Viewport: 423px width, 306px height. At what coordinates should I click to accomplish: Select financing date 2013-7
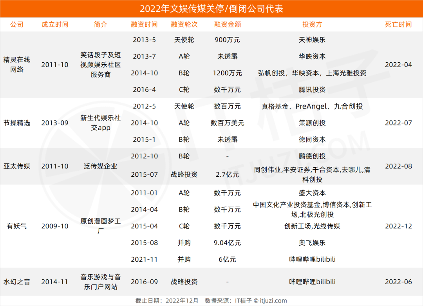pyautogui.click(x=144, y=56)
